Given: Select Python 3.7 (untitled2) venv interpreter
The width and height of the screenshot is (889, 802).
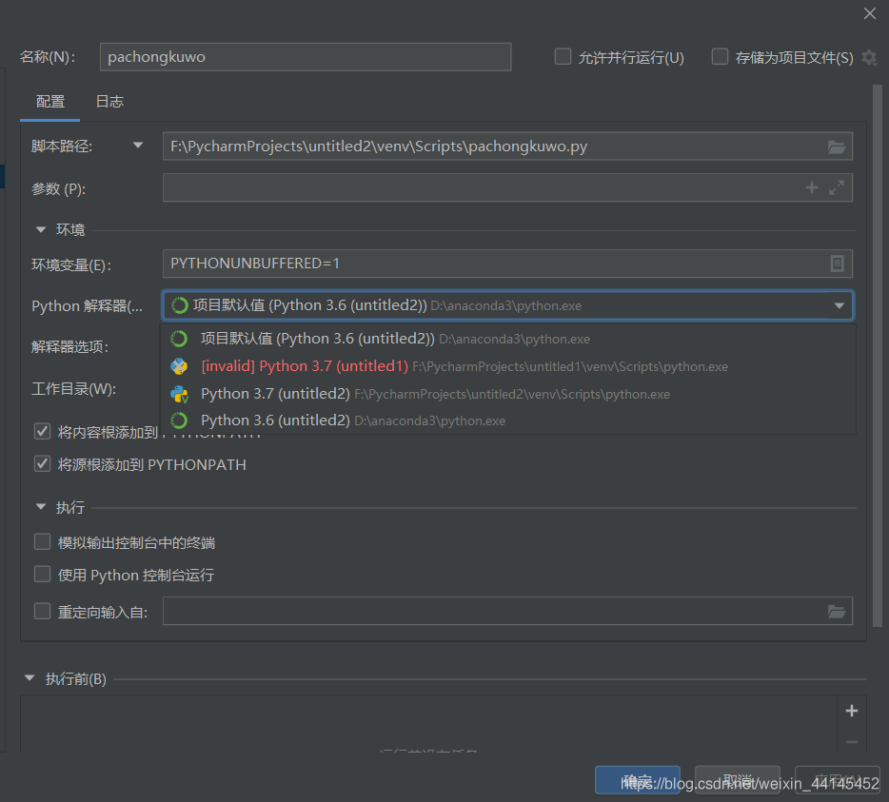Looking at the screenshot, I should (x=275, y=394).
